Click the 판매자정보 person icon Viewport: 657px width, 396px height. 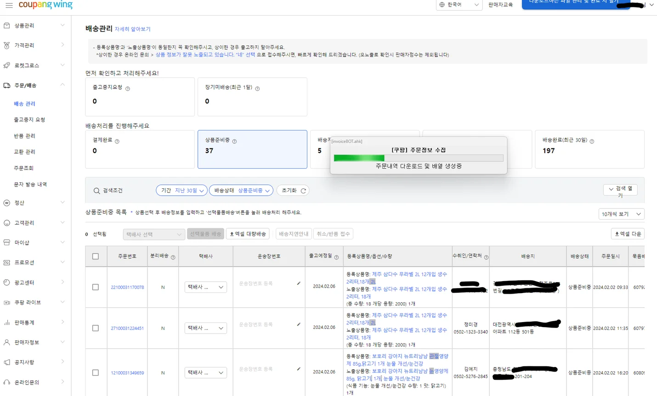click(x=7, y=342)
